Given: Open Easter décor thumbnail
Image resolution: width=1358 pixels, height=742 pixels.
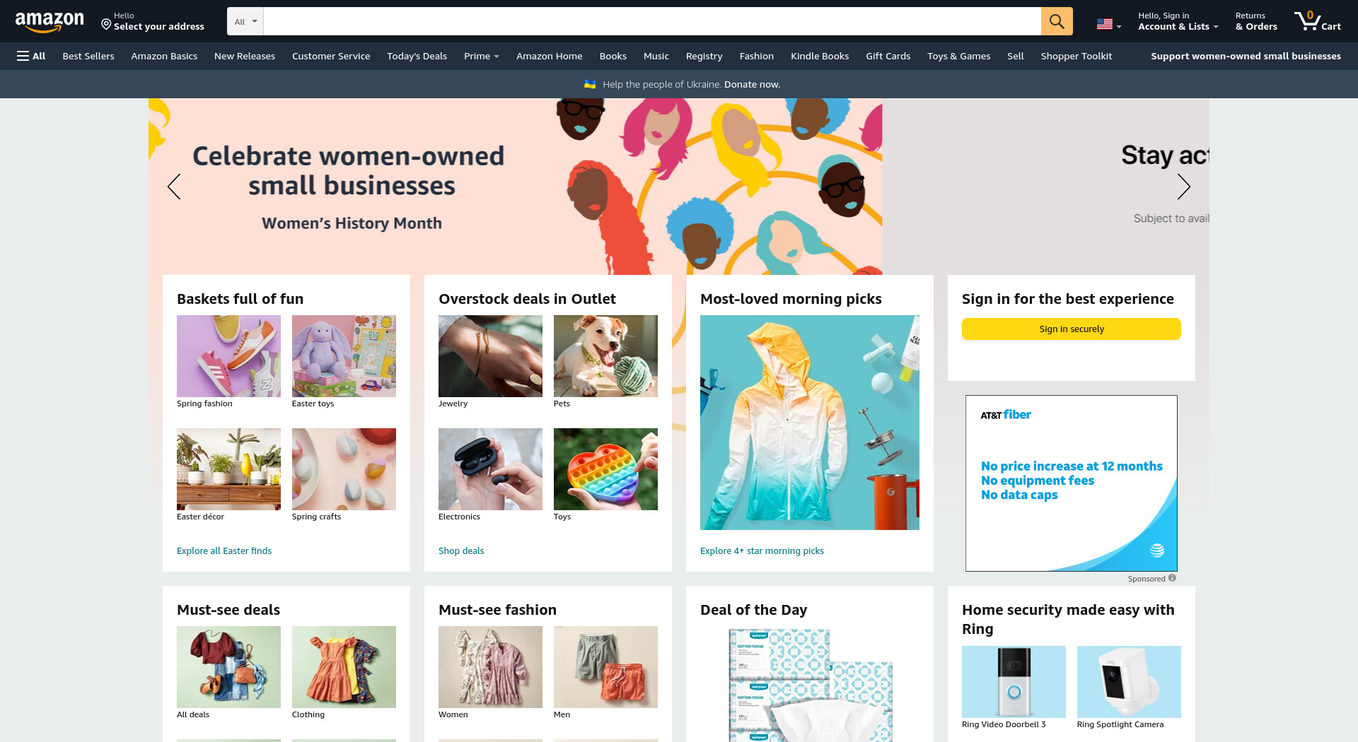Looking at the screenshot, I should [228, 469].
